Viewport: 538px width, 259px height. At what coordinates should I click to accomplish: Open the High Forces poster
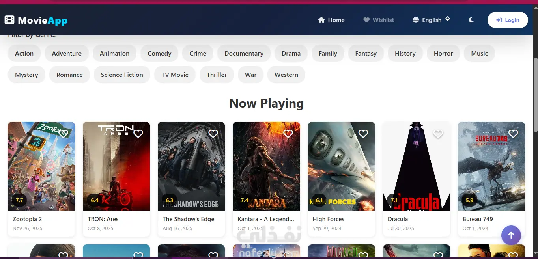pos(342,166)
